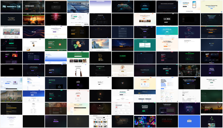Open the book covers grid thumbnail
223x128 pixels.
point(100,121)
